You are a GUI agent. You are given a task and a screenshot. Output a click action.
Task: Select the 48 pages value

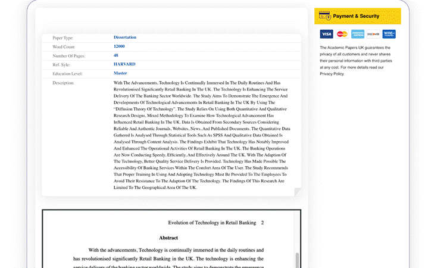click(x=115, y=55)
